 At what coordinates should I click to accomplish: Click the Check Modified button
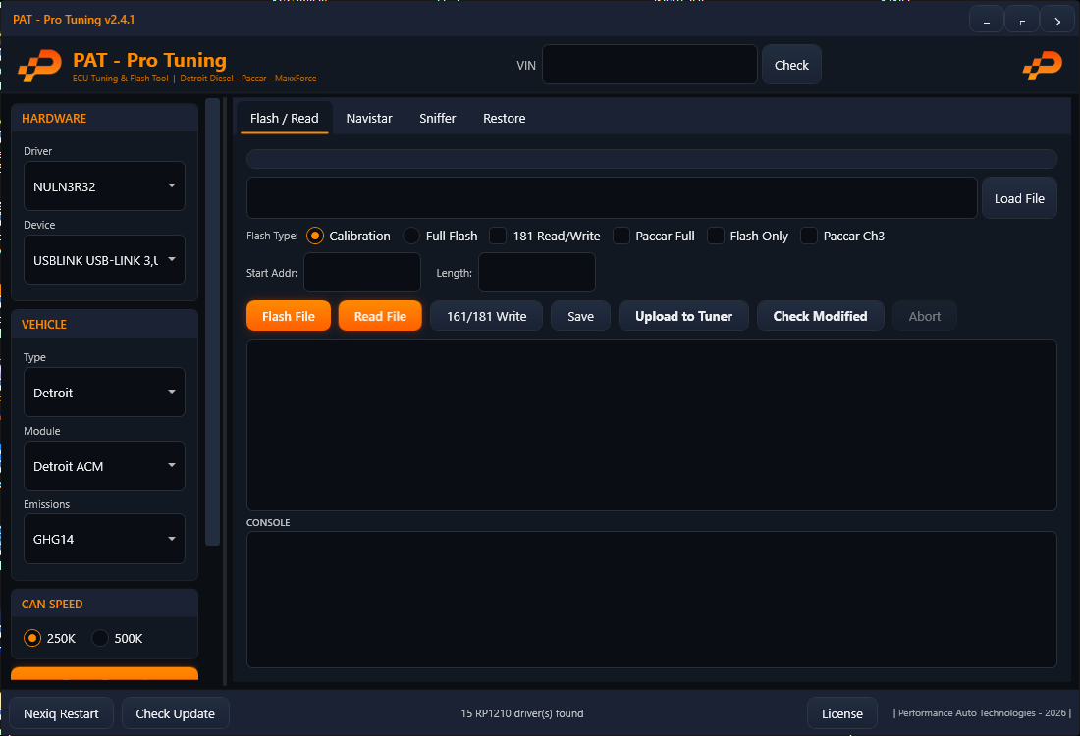(821, 316)
